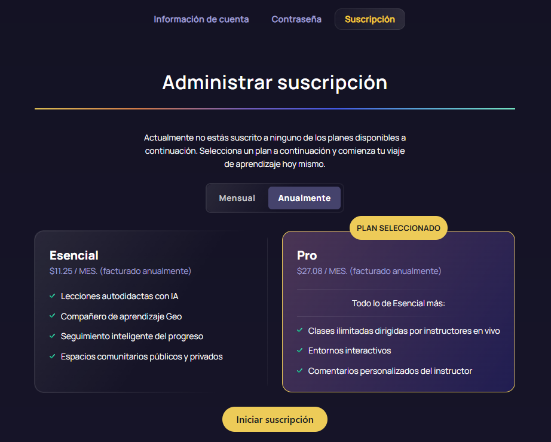Click the Esencial plan title
The width and height of the screenshot is (551, 442).
pos(74,255)
